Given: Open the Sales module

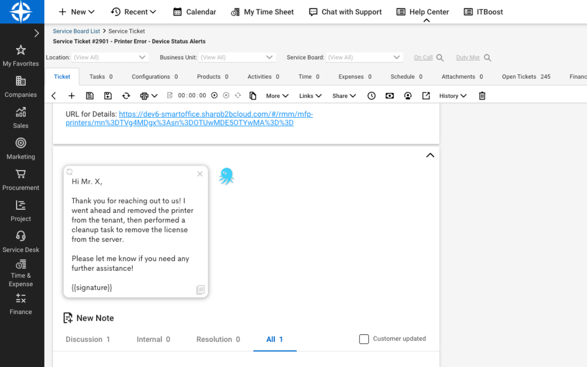Looking at the screenshot, I should click(x=21, y=118).
